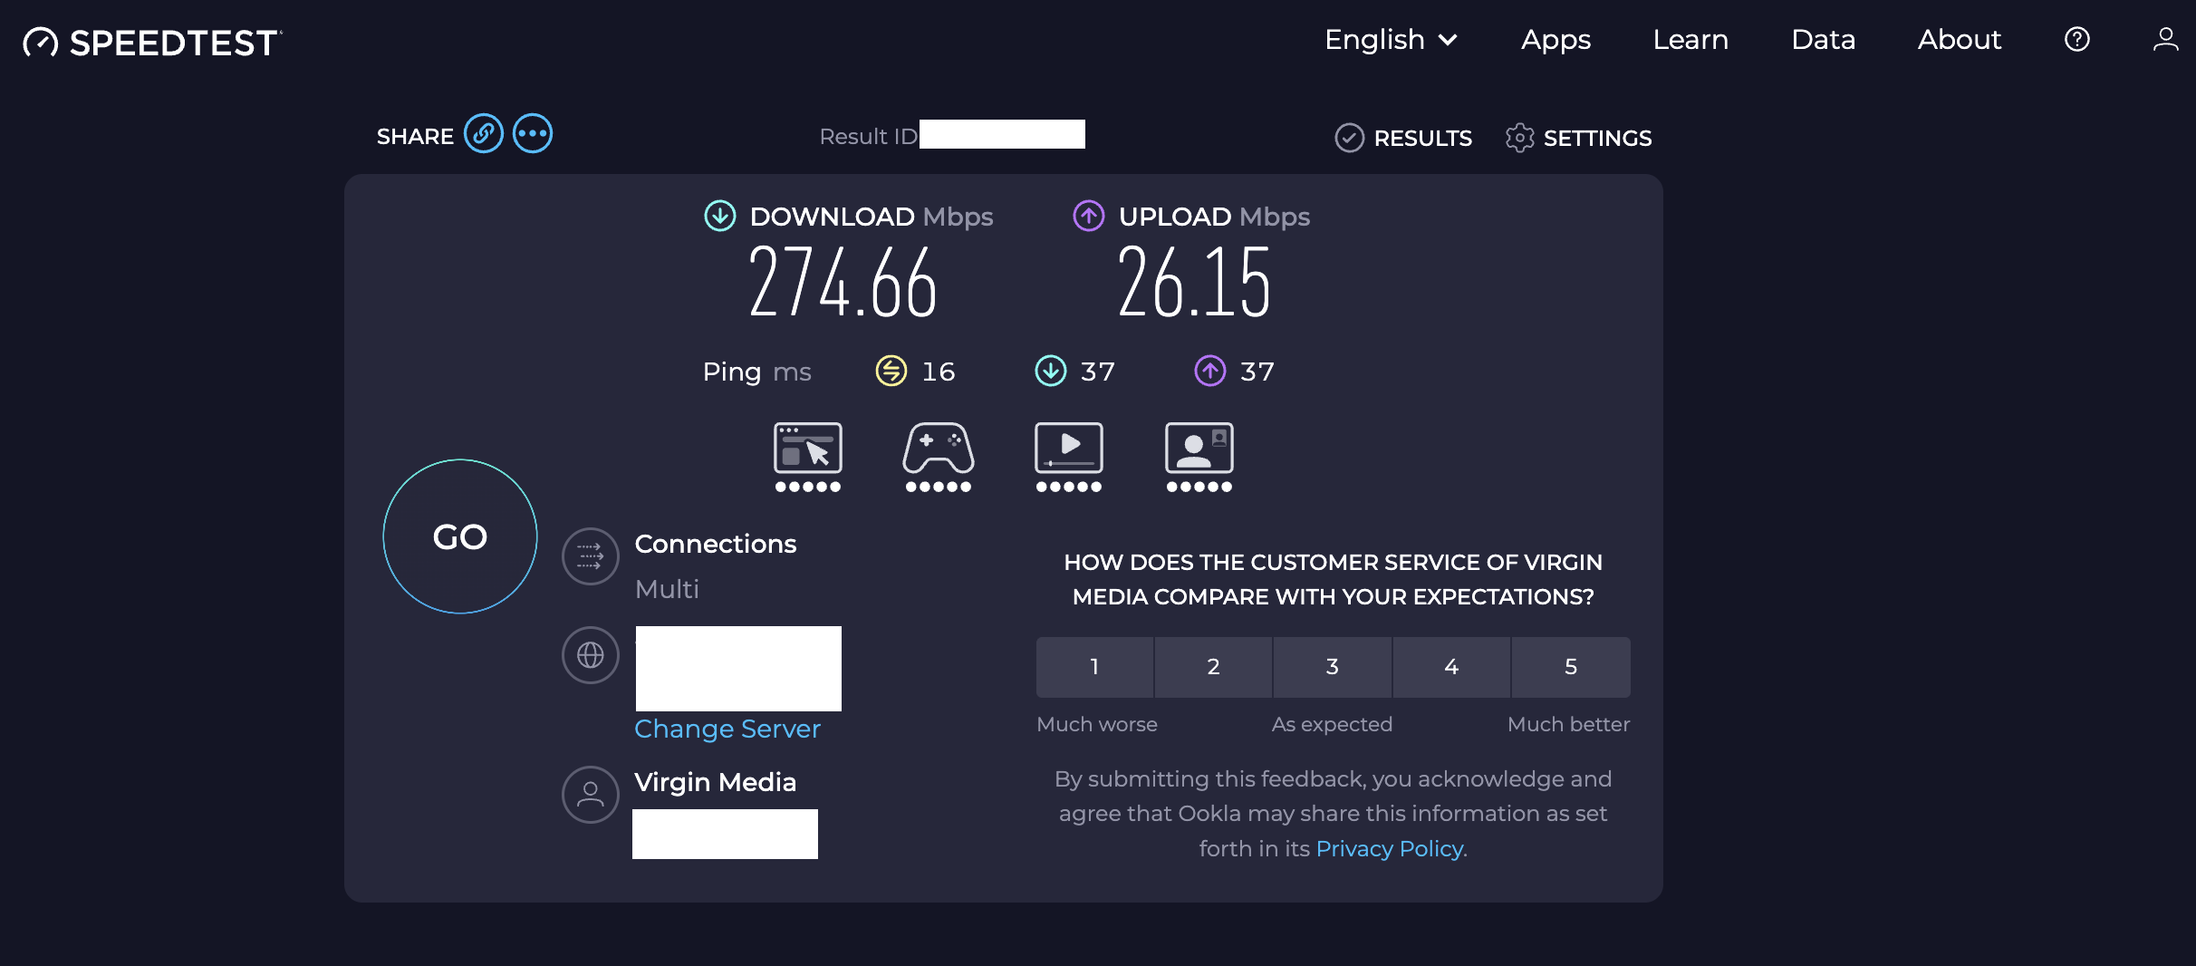Click the Multi connections setting
This screenshot has height=966, width=2196.
coord(667,589)
